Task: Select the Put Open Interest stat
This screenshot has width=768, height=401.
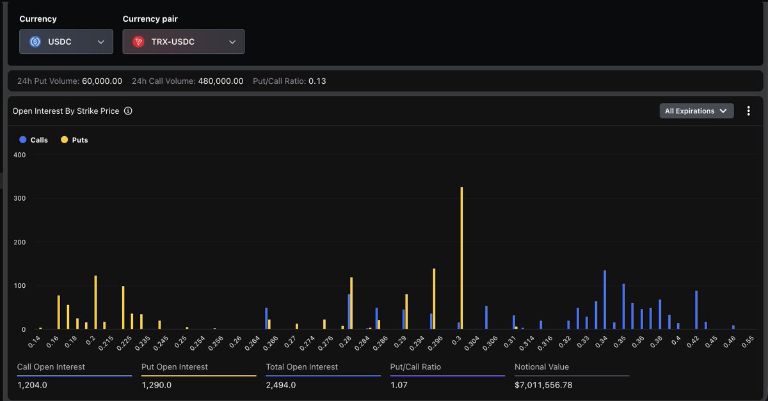Action: [x=156, y=386]
